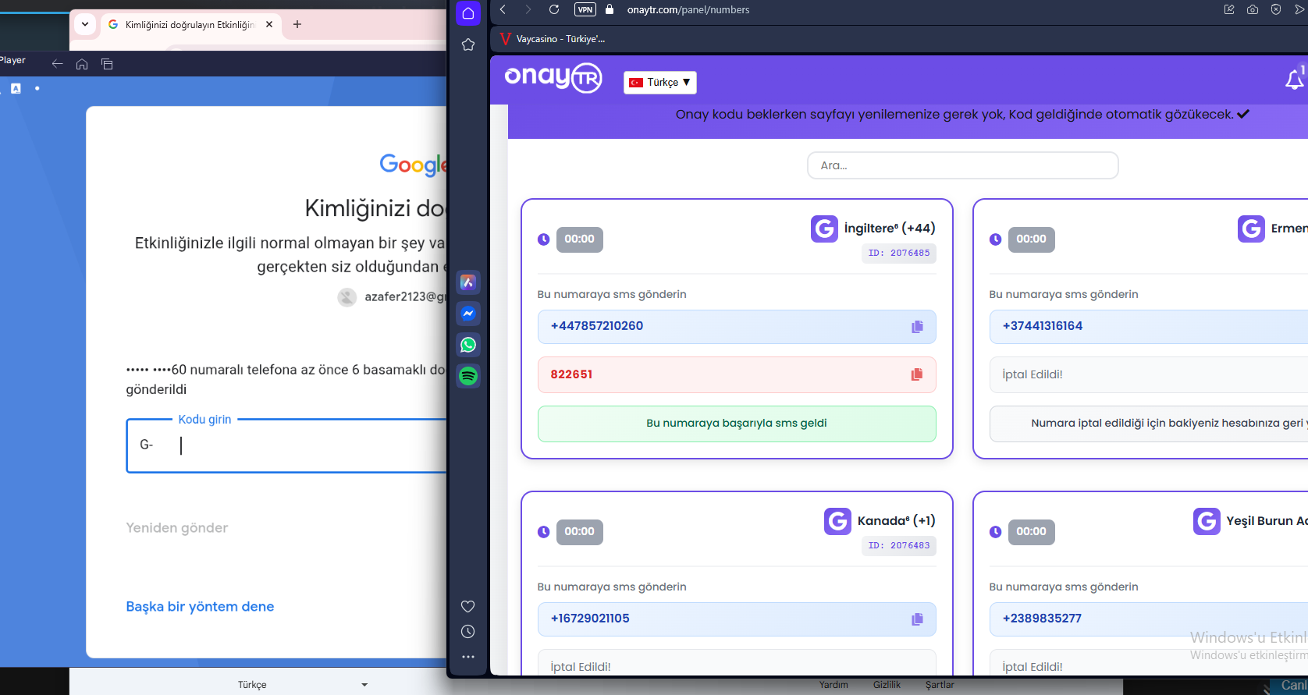Screen dimensions: 1308x695
Task: Open three-dot more menu in Opera sidebar
Action: [468, 657]
